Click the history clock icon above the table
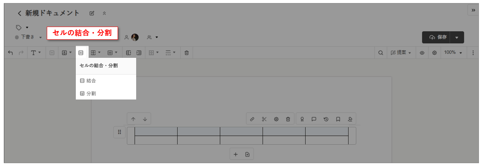The width and height of the screenshot is (482, 167). [326, 119]
